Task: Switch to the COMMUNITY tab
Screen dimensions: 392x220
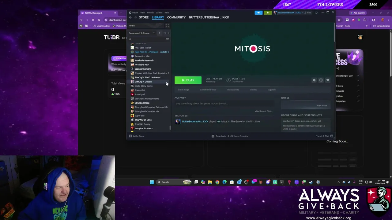Action: 176,17
